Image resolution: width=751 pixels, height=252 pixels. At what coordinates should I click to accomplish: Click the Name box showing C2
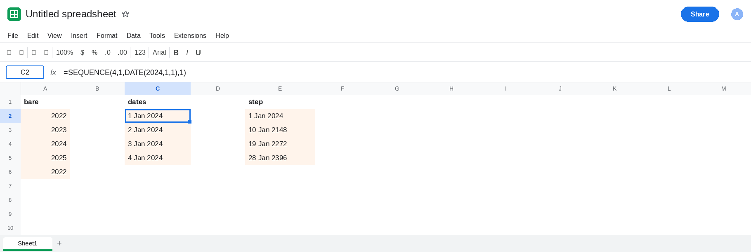(25, 72)
